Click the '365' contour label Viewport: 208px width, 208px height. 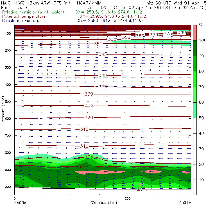click(140, 36)
